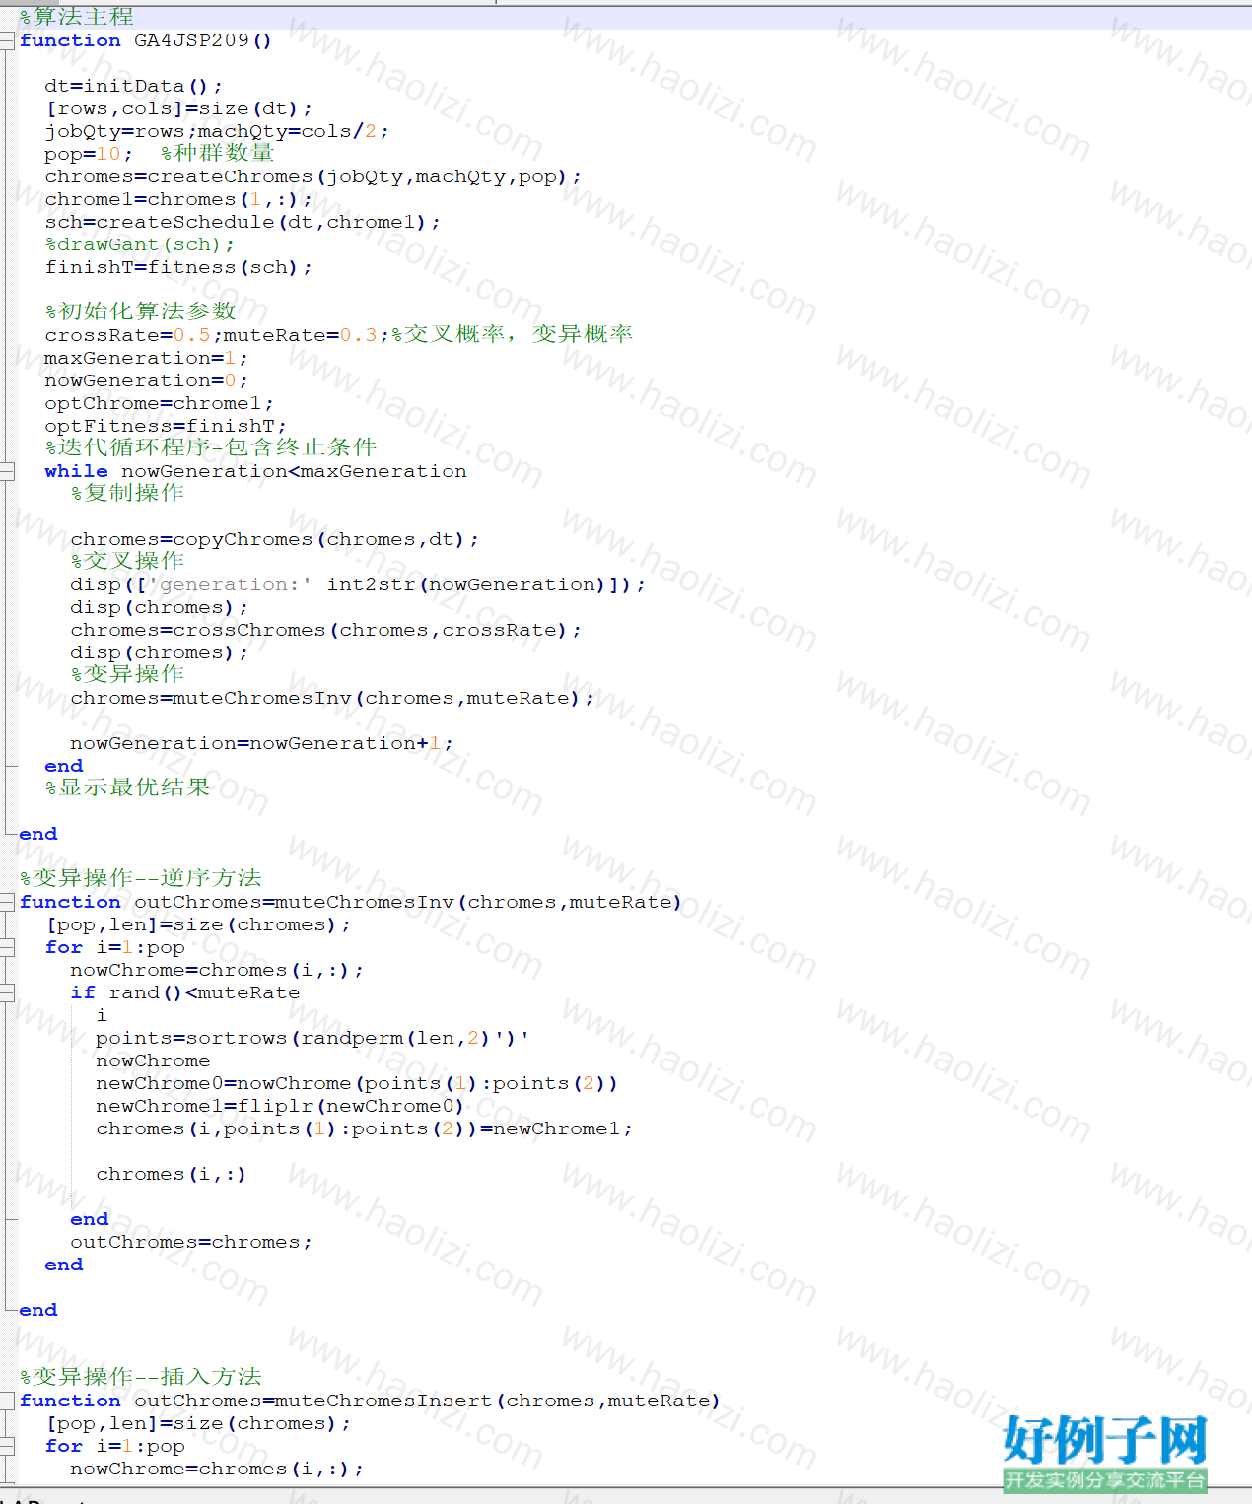Click the chromes=crossChromes(chromes,crossRate); line
1252x1504 pixels.
click(326, 630)
